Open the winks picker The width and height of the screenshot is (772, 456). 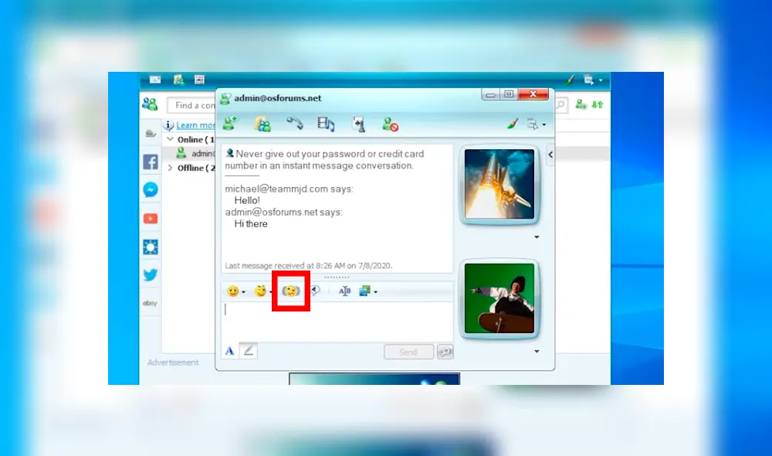pos(260,291)
